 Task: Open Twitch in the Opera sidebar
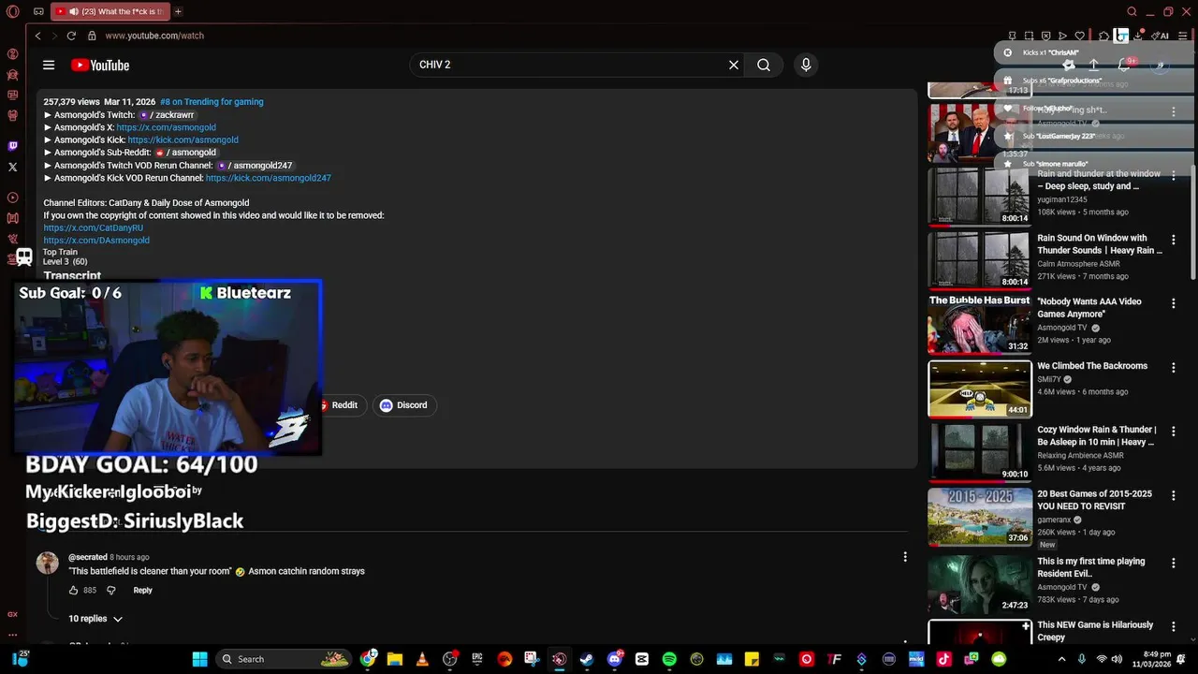[x=13, y=146]
